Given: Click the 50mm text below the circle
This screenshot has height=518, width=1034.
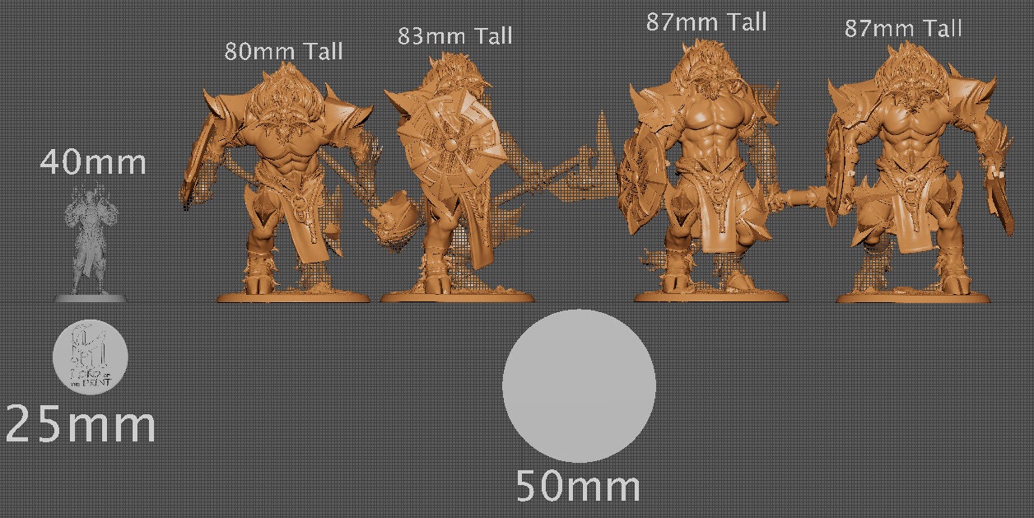Looking at the screenshot, I should (x=579, y=488).
